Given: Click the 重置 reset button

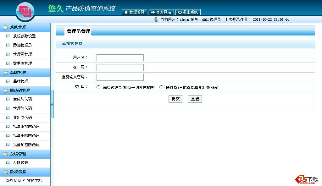Looking at the screenshot, I should click(195, 99).
